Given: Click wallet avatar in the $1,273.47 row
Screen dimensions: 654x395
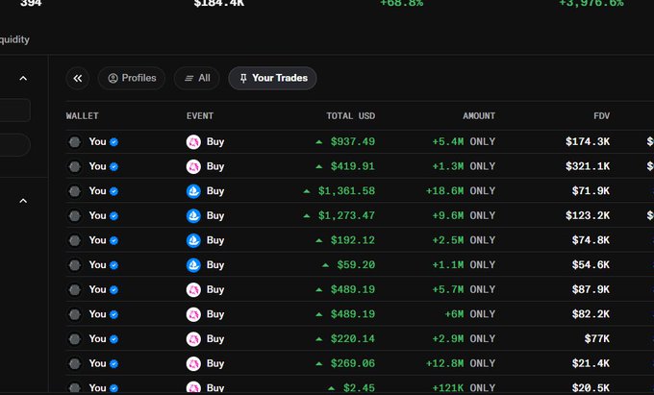Looking at the screenshot, I should pyautogui.click(x=75, y=216).
